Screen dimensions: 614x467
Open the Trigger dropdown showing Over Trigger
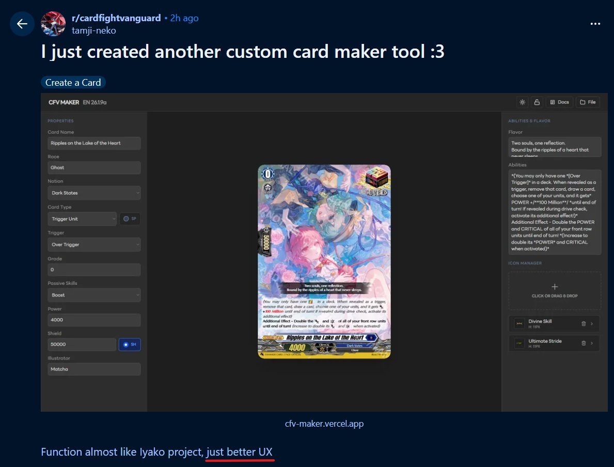(94, 244)
